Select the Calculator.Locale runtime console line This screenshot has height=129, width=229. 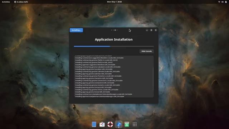pyautogui.click(x=98, y=67)
